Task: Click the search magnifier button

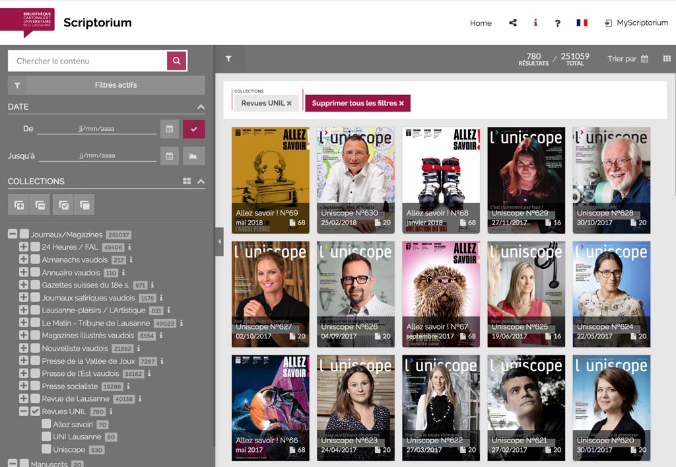Action: click(177, 61)
